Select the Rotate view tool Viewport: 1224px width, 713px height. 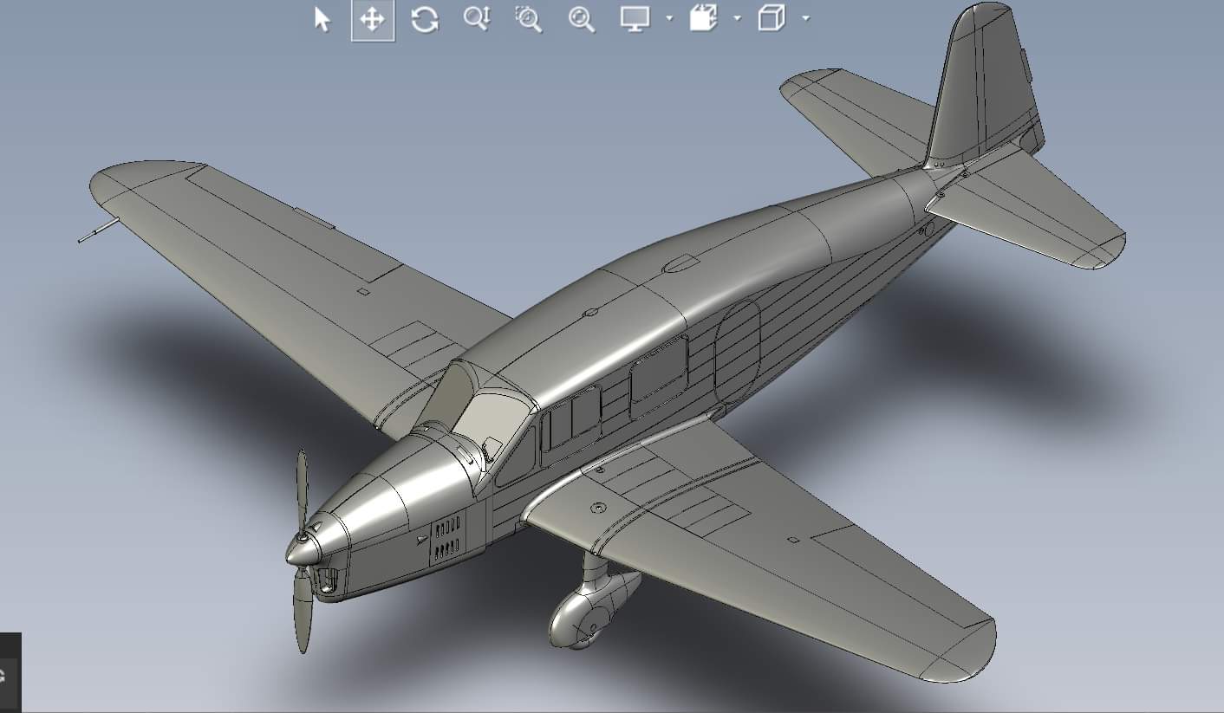point(425,19)
